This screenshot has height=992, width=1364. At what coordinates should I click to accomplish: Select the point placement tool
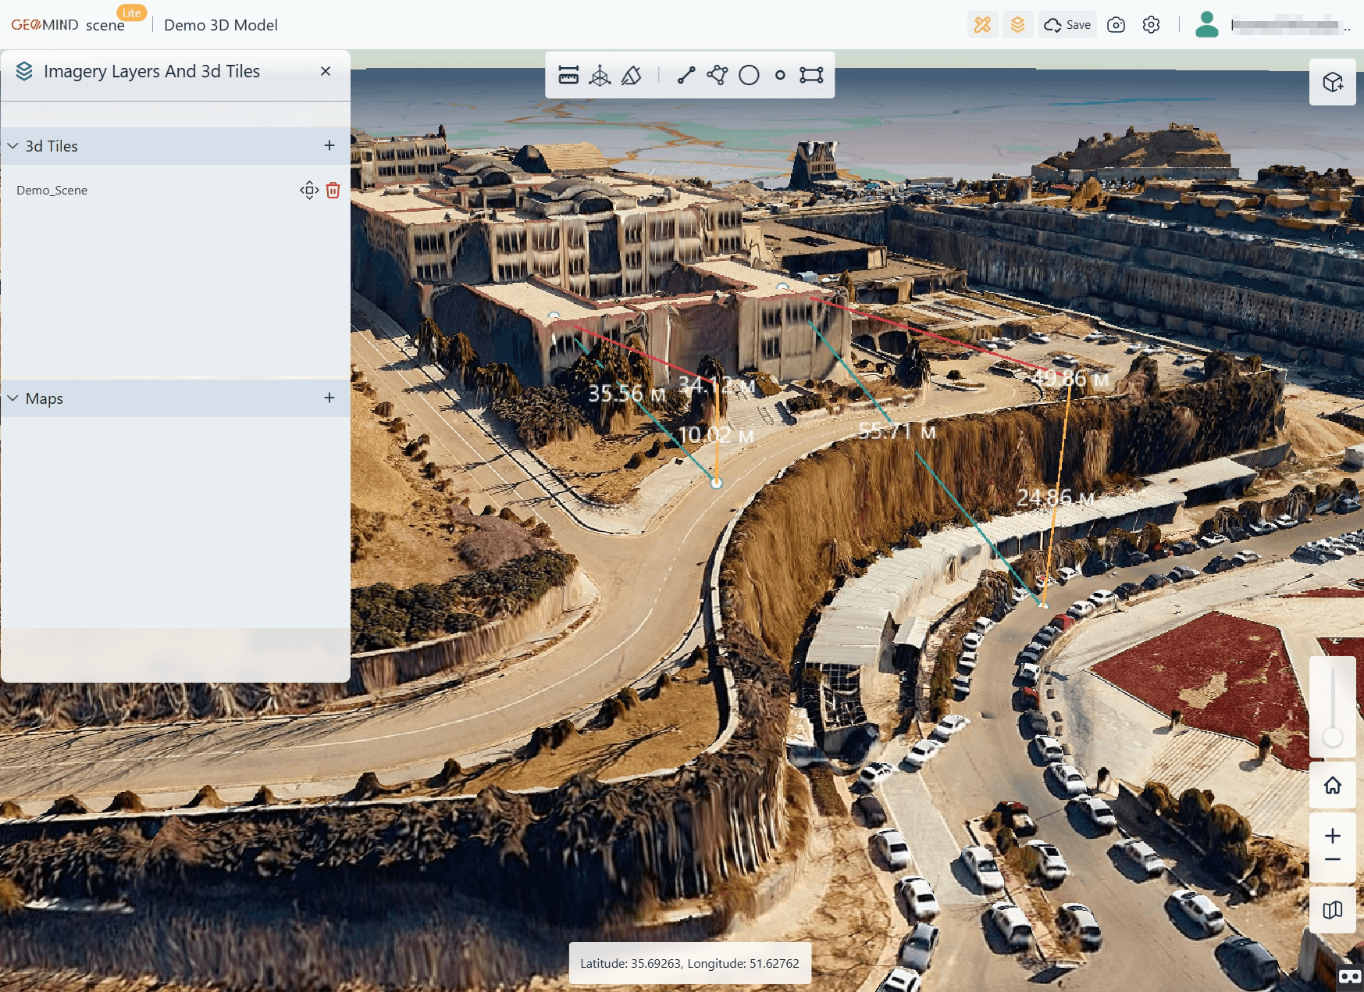coord(780,75)
